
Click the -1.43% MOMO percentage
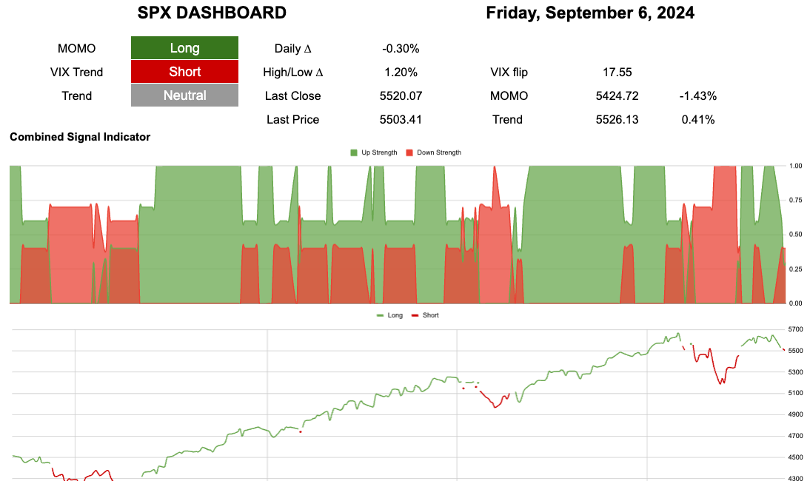point(698,96)
